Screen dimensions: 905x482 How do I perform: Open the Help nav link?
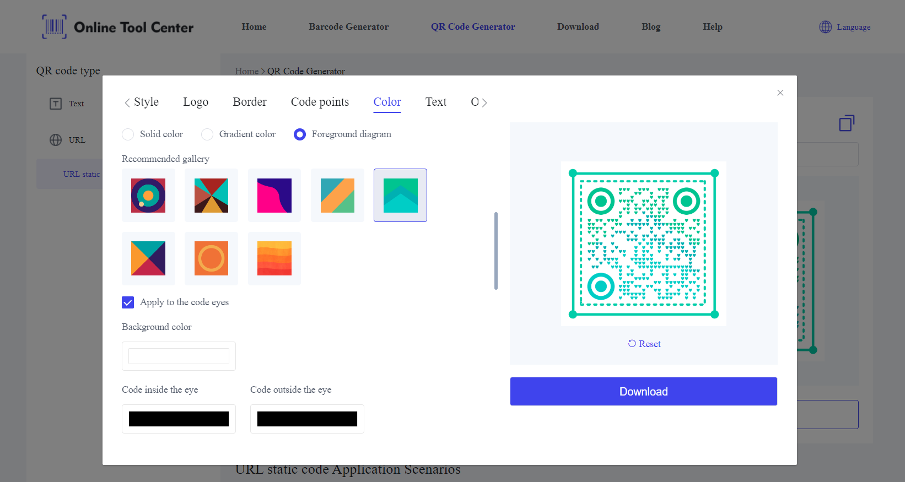click(x=713, y=26)
